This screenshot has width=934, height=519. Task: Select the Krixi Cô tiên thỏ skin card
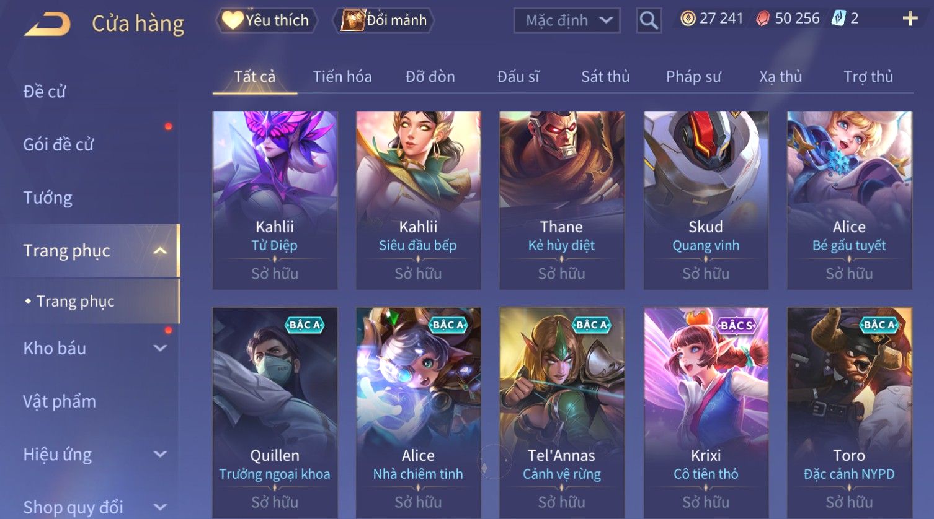[706, 412]
